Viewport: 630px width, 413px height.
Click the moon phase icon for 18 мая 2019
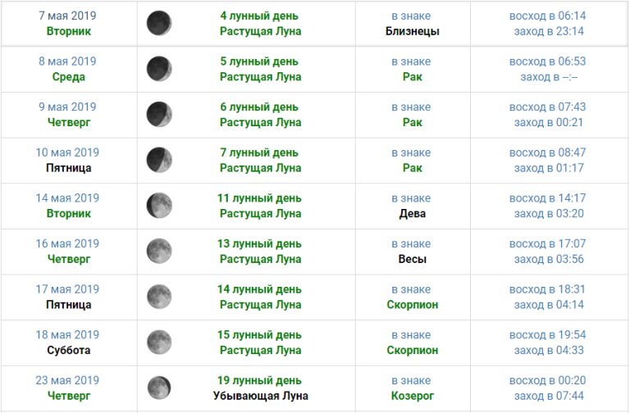(158, 342)
